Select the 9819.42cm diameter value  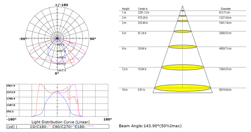[x=225, y=90]
